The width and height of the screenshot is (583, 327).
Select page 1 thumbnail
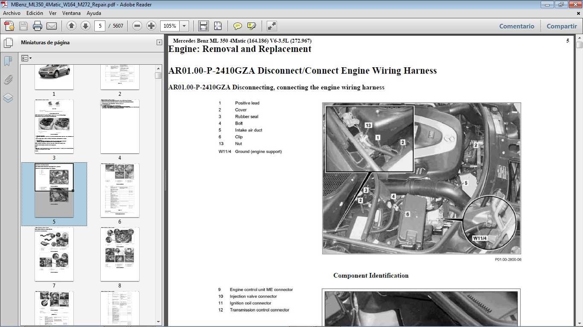click(54, 77)
